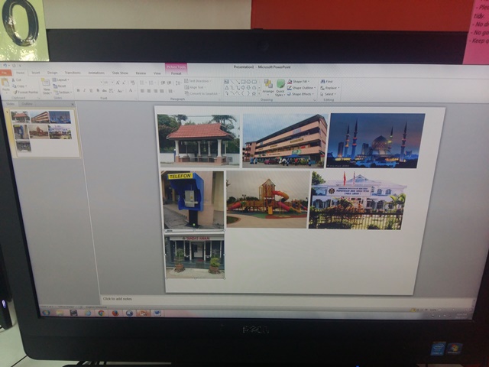Open the Shape Effects menu
This screenshot has height=367, width=489.
coord(300,94)
